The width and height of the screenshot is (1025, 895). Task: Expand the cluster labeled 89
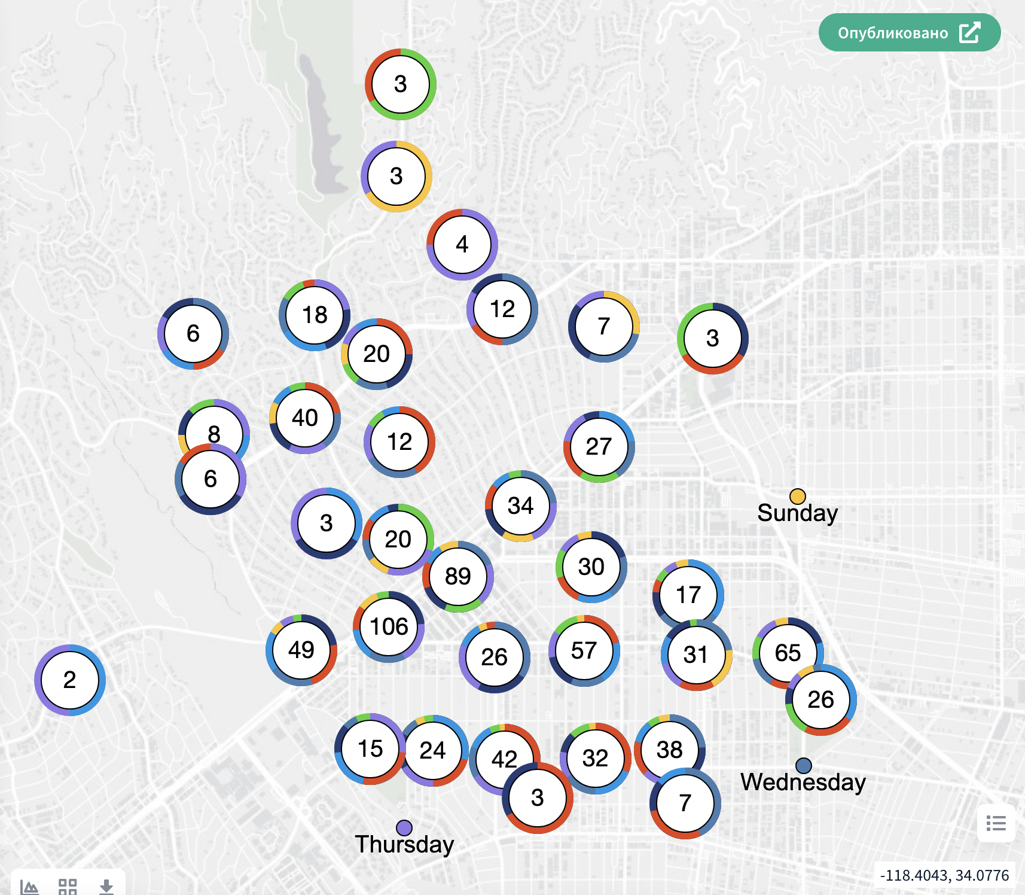pos(458,577)
